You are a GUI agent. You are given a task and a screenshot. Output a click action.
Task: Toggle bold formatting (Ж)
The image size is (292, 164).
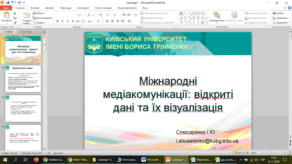coord(57,21)
